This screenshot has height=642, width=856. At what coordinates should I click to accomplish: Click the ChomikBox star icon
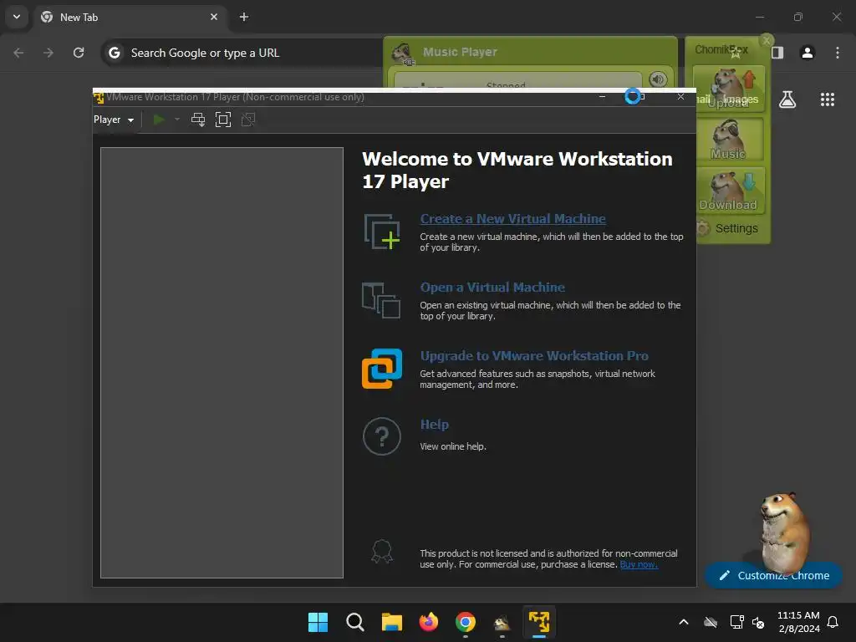(736, 53)
